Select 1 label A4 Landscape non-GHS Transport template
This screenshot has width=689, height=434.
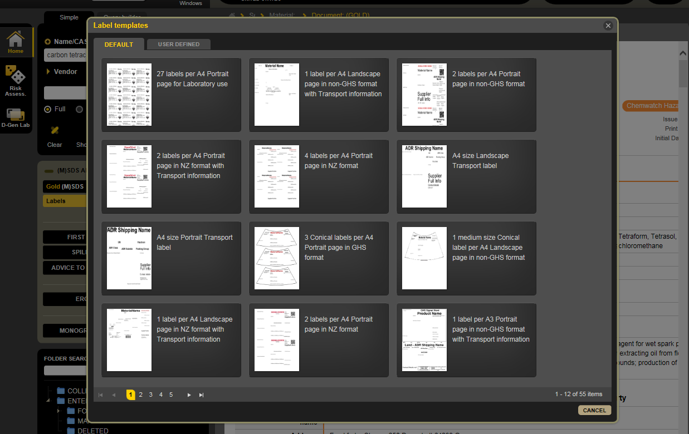tap(319, 95)
